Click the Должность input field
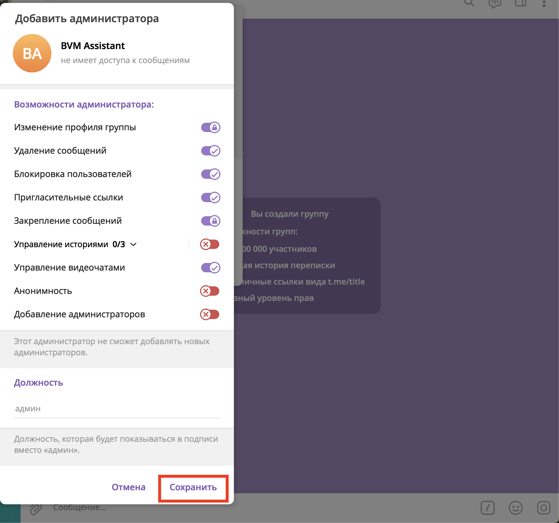The image size is (559, 523). pos(117,408)
